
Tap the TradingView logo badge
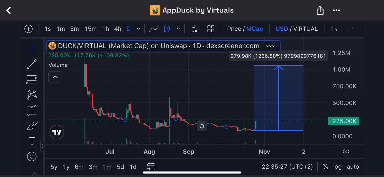coord(57,132)
